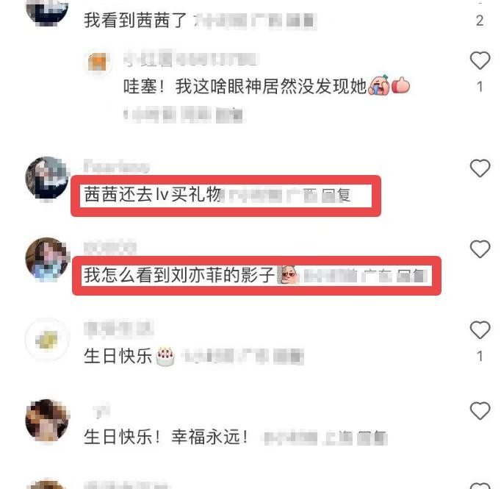This screenshot has width=501, height=489.
Task: Like the '我怎么看到刘亦菲的影子' comment
Action: (480, 249)
